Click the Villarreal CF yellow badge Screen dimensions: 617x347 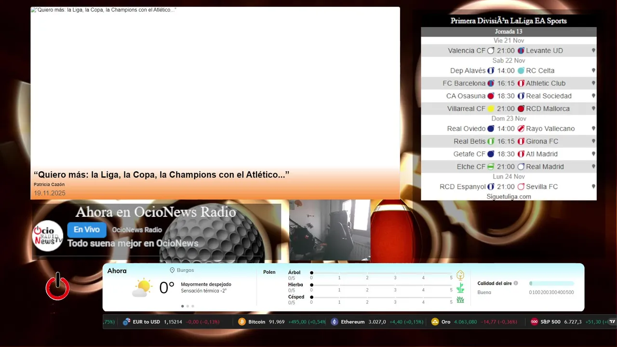(491, 109)
